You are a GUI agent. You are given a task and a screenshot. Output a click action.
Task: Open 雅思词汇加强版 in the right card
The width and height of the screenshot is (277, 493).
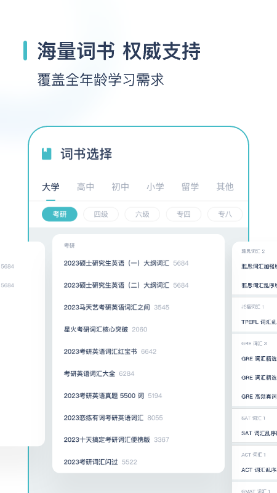pos(259,267)
